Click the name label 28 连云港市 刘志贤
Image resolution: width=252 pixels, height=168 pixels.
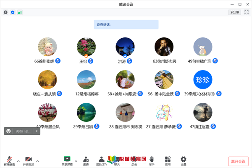point(126,127)
